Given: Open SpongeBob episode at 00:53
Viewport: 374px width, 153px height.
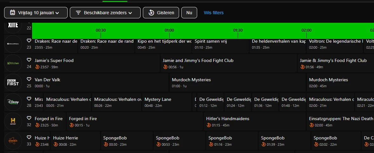Looking at the screenshot, I should (x=179, y=141).
